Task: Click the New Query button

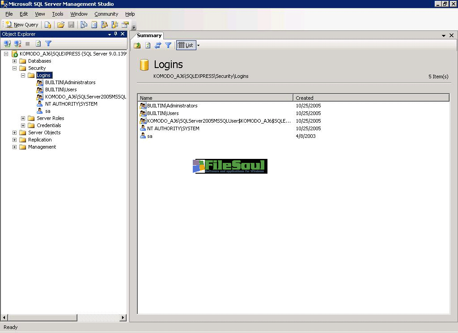Action: tap(22, 25)
